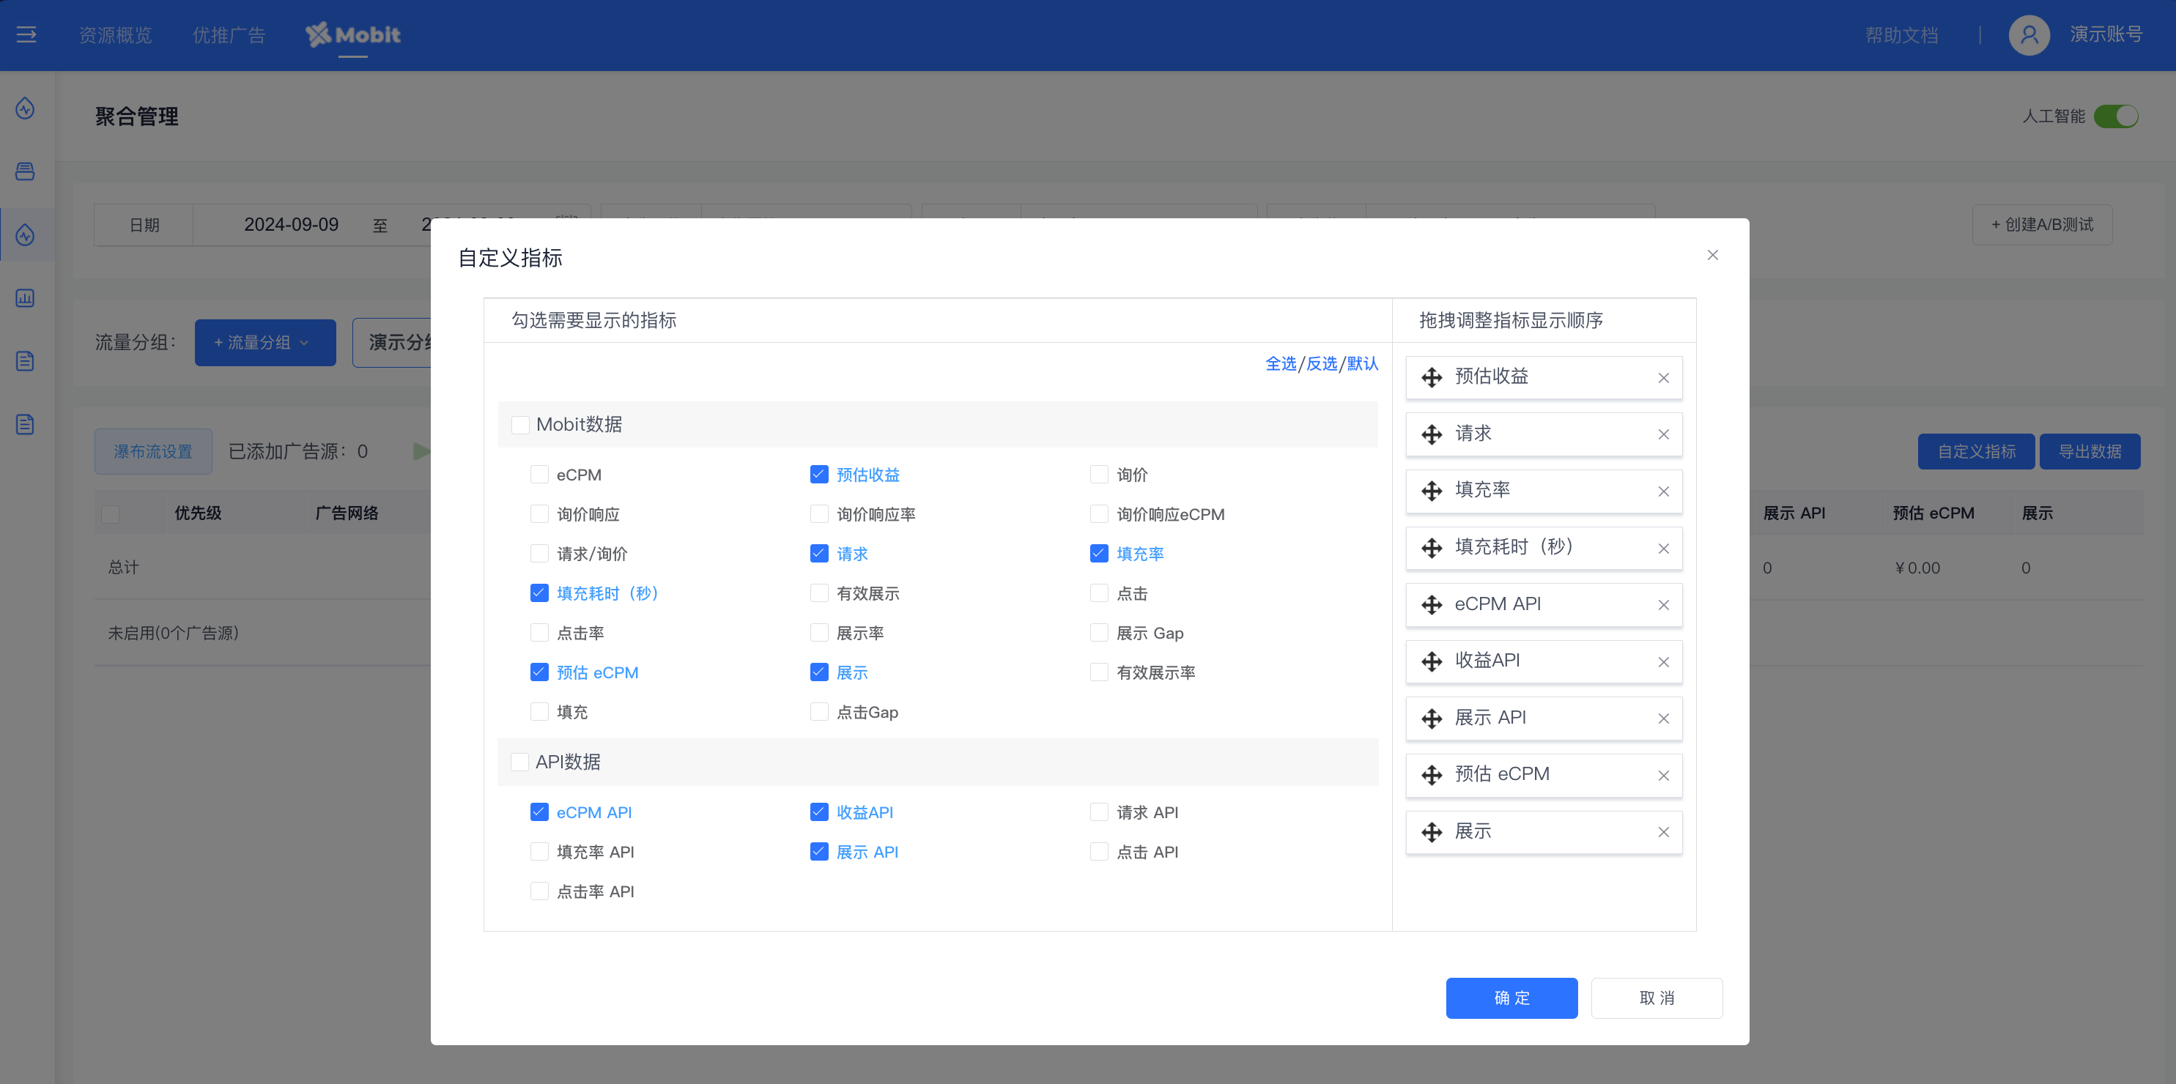
Task: Check the 点击Gap checkbox
Action: (818, 713)
